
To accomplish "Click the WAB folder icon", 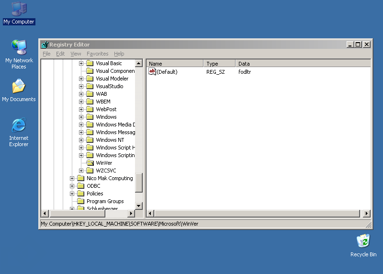I will [x=90, y=94].
